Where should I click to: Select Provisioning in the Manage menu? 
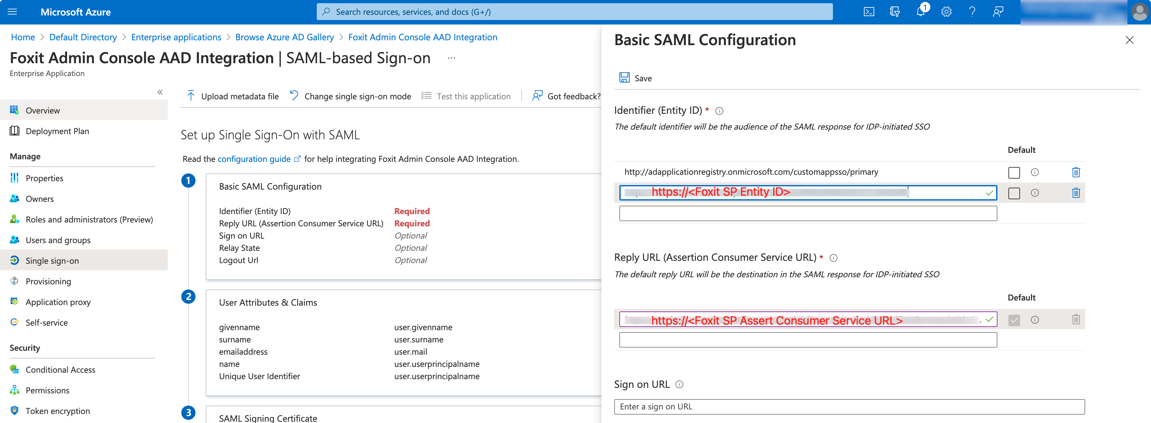[48, 281]
